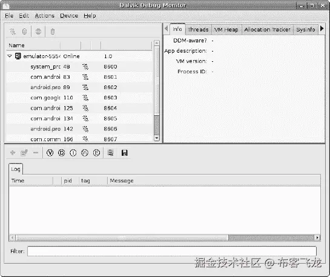330x277 pixels.
Task: Click process list scroll up arrow
Action: 157,43
